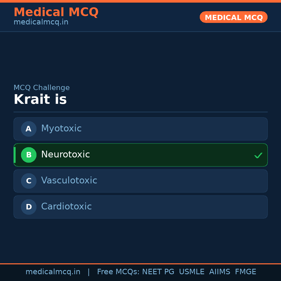Click the circular D badge icon

[29, 207]
